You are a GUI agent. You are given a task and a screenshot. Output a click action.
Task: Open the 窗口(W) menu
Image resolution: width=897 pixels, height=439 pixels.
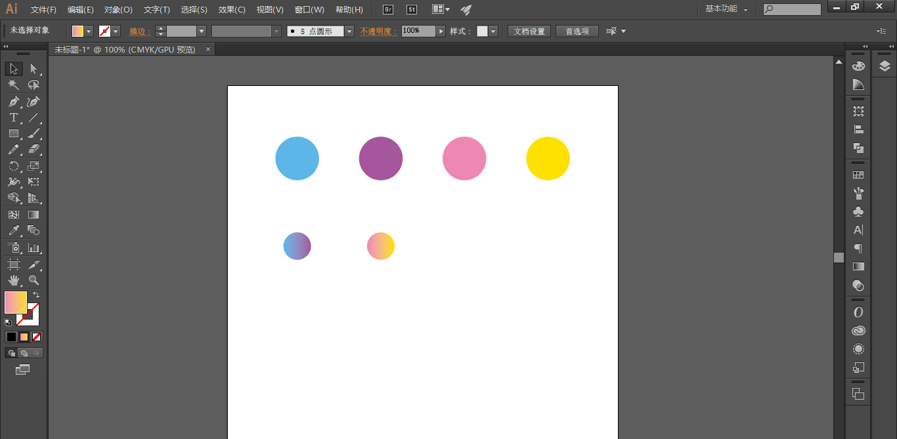click(309, 10)
